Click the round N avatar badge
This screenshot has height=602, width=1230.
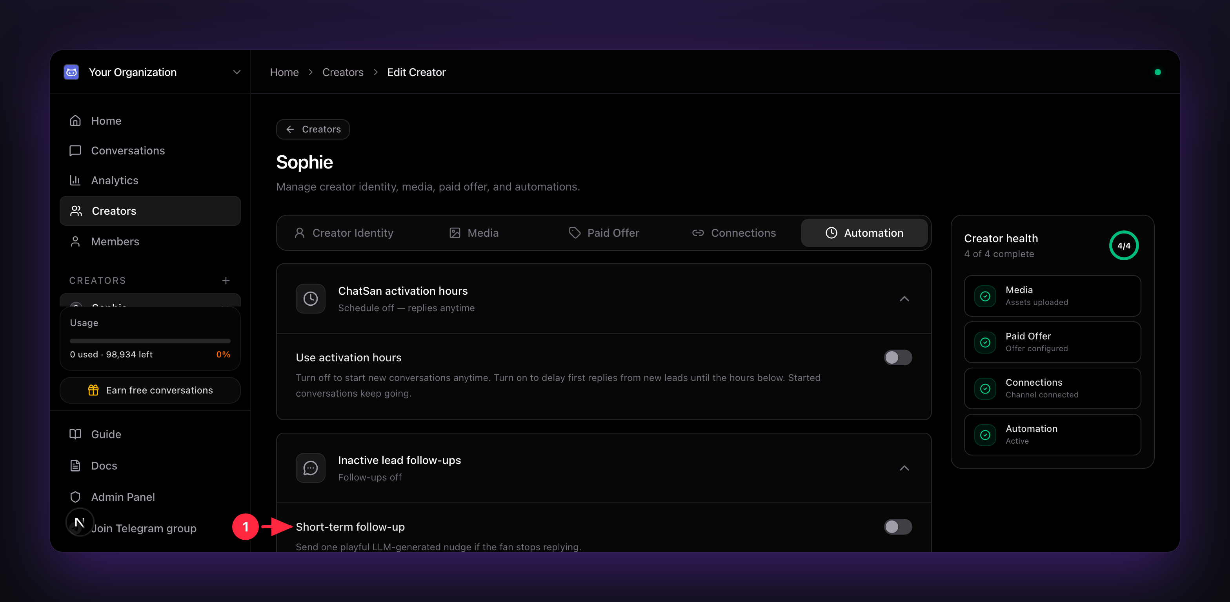(80, 522)
